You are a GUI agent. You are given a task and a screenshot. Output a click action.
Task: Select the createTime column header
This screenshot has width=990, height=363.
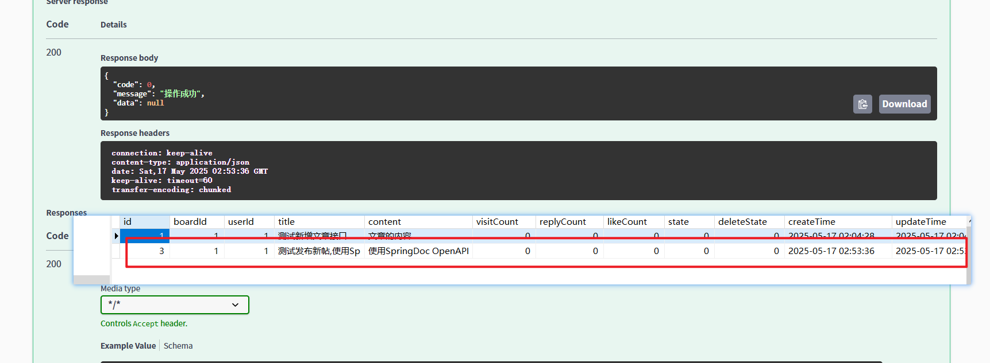pos(838,222)
